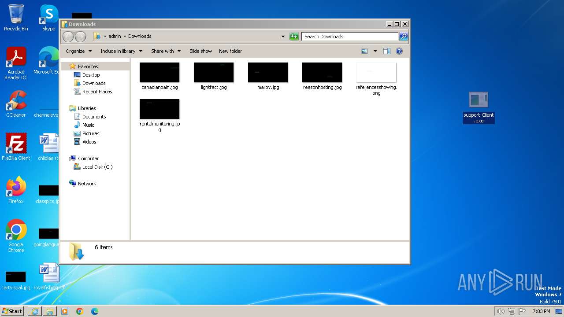The width and height of the screenshot is (564, 317).
Task: Open the Include in library dropdown
Action: [x=122, y=51]
